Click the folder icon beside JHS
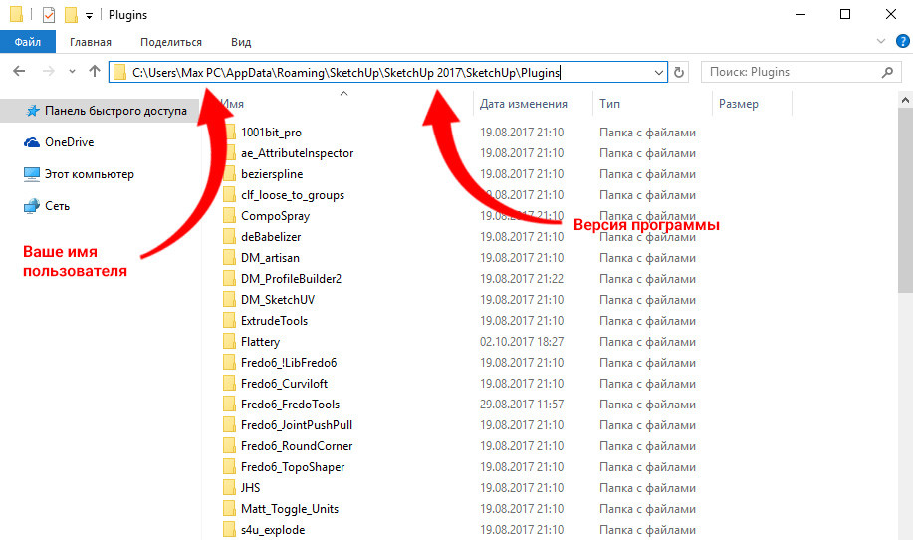 click(229, 487)
